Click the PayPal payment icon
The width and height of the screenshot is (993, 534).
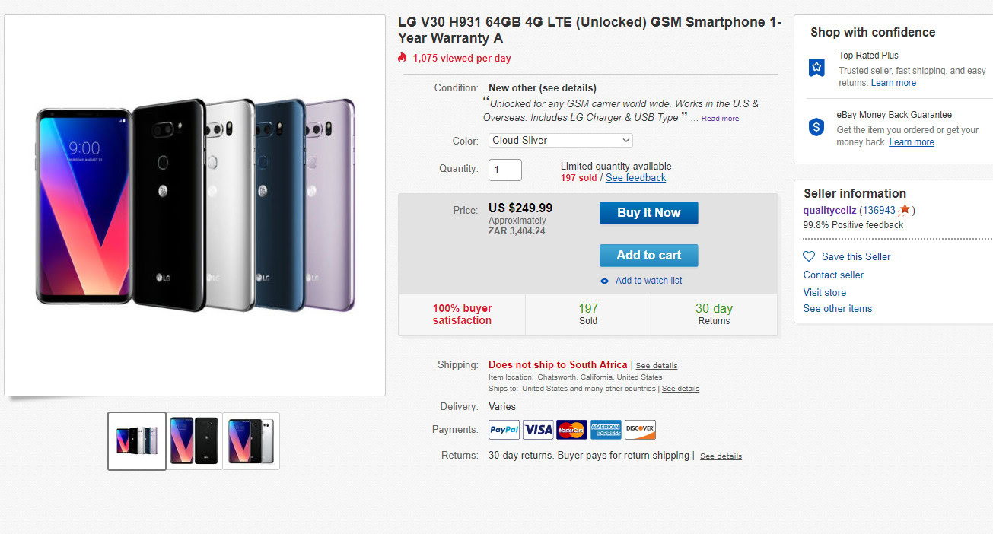point(504,430)
